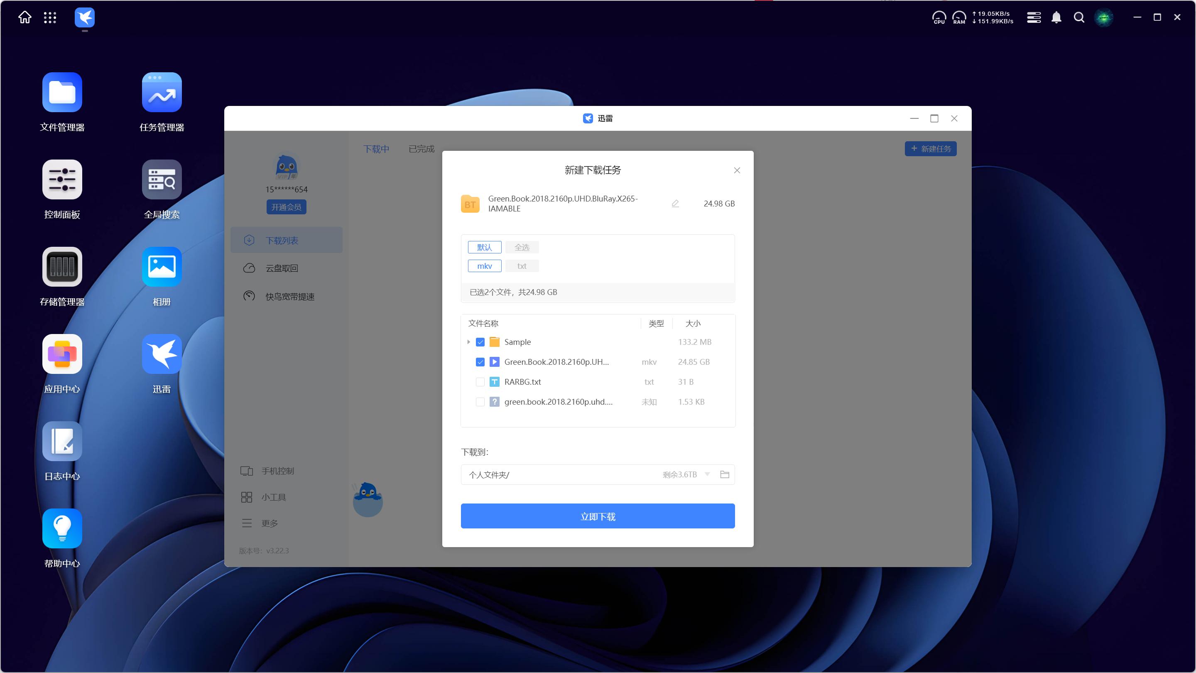This screenshot has height=673, width=1196.
Task: Open the download path dropdown arrow
Action: point(707,474)
